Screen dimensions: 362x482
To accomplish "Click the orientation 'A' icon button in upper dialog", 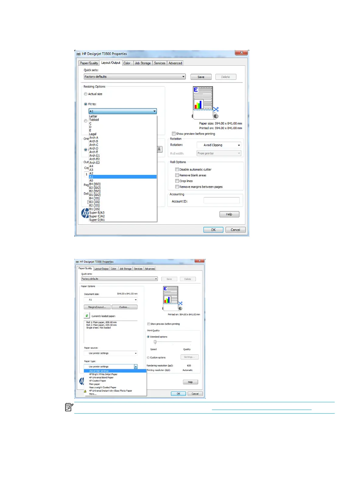I will pos(159,149).
